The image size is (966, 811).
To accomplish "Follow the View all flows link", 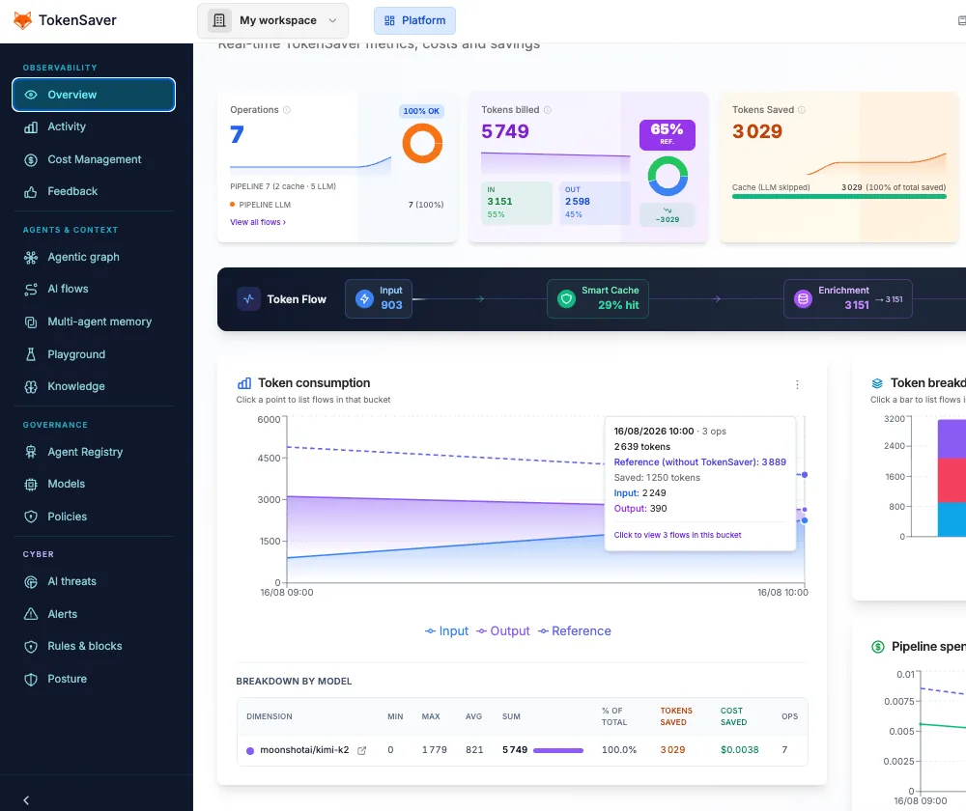I will 258,222.
